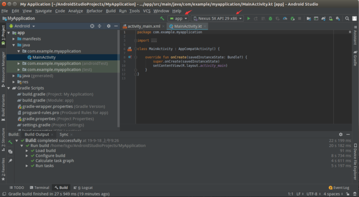Open SDK Manager toolbar icon
359x197 pixels.
click(x=338, y=18)
